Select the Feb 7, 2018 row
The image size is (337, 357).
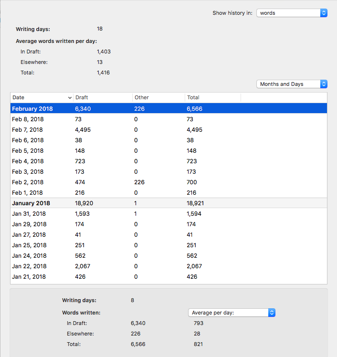point(168,129)
